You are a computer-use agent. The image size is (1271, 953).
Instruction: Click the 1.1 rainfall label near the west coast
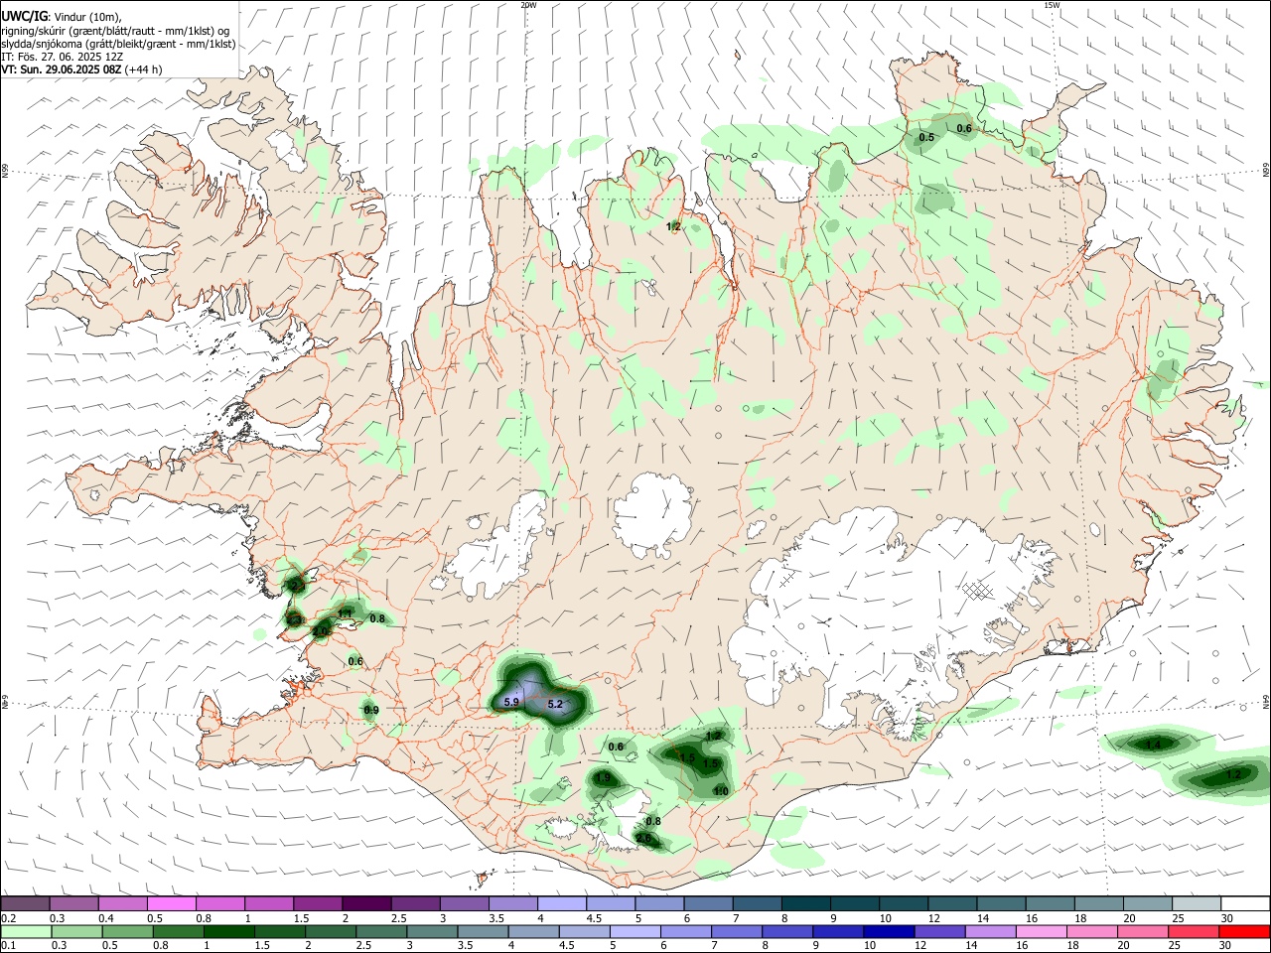click(345, 613)
